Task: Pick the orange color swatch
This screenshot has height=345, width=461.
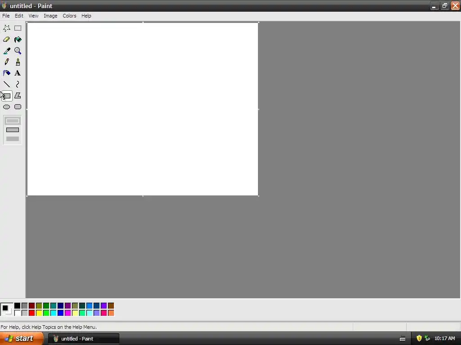Action: 111,313
